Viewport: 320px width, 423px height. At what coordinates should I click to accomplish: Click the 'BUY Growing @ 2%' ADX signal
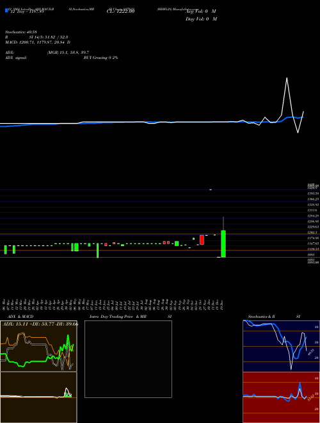100,58
